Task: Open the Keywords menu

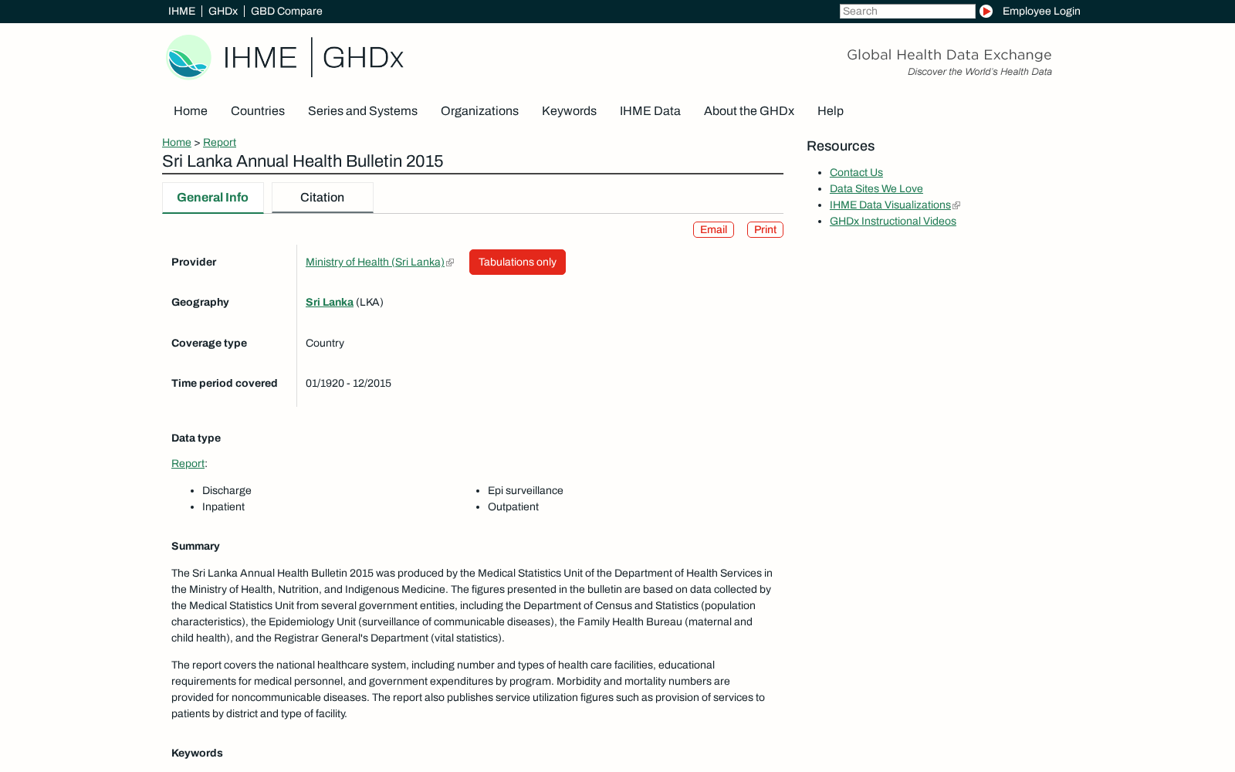Action: [x=569, y=111]
